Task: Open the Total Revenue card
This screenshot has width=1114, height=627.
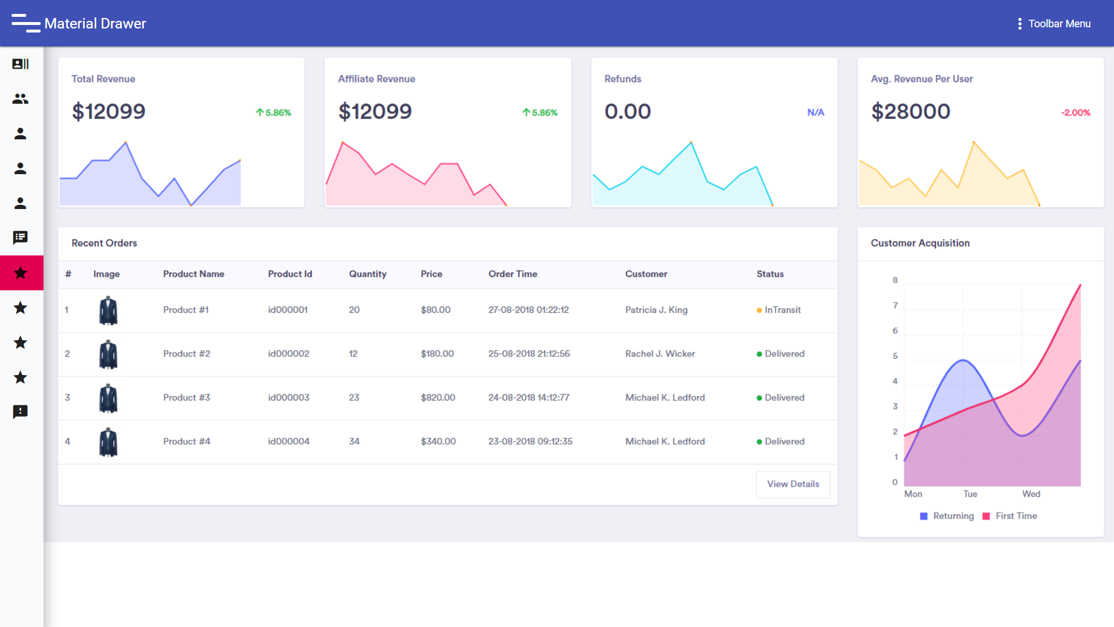Action: pos(181,132)
